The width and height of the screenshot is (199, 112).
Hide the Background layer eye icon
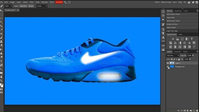tap(168, 67)
